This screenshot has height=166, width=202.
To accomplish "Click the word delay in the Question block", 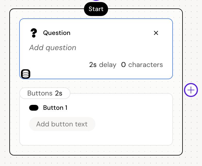I will tap(108, 65).
